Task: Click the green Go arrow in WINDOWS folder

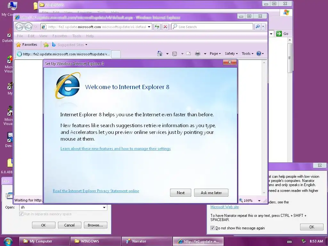Action: 279,33
